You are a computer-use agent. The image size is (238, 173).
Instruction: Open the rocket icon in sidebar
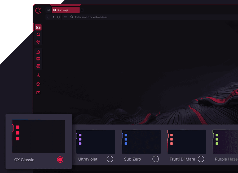[x=38, y=41]
